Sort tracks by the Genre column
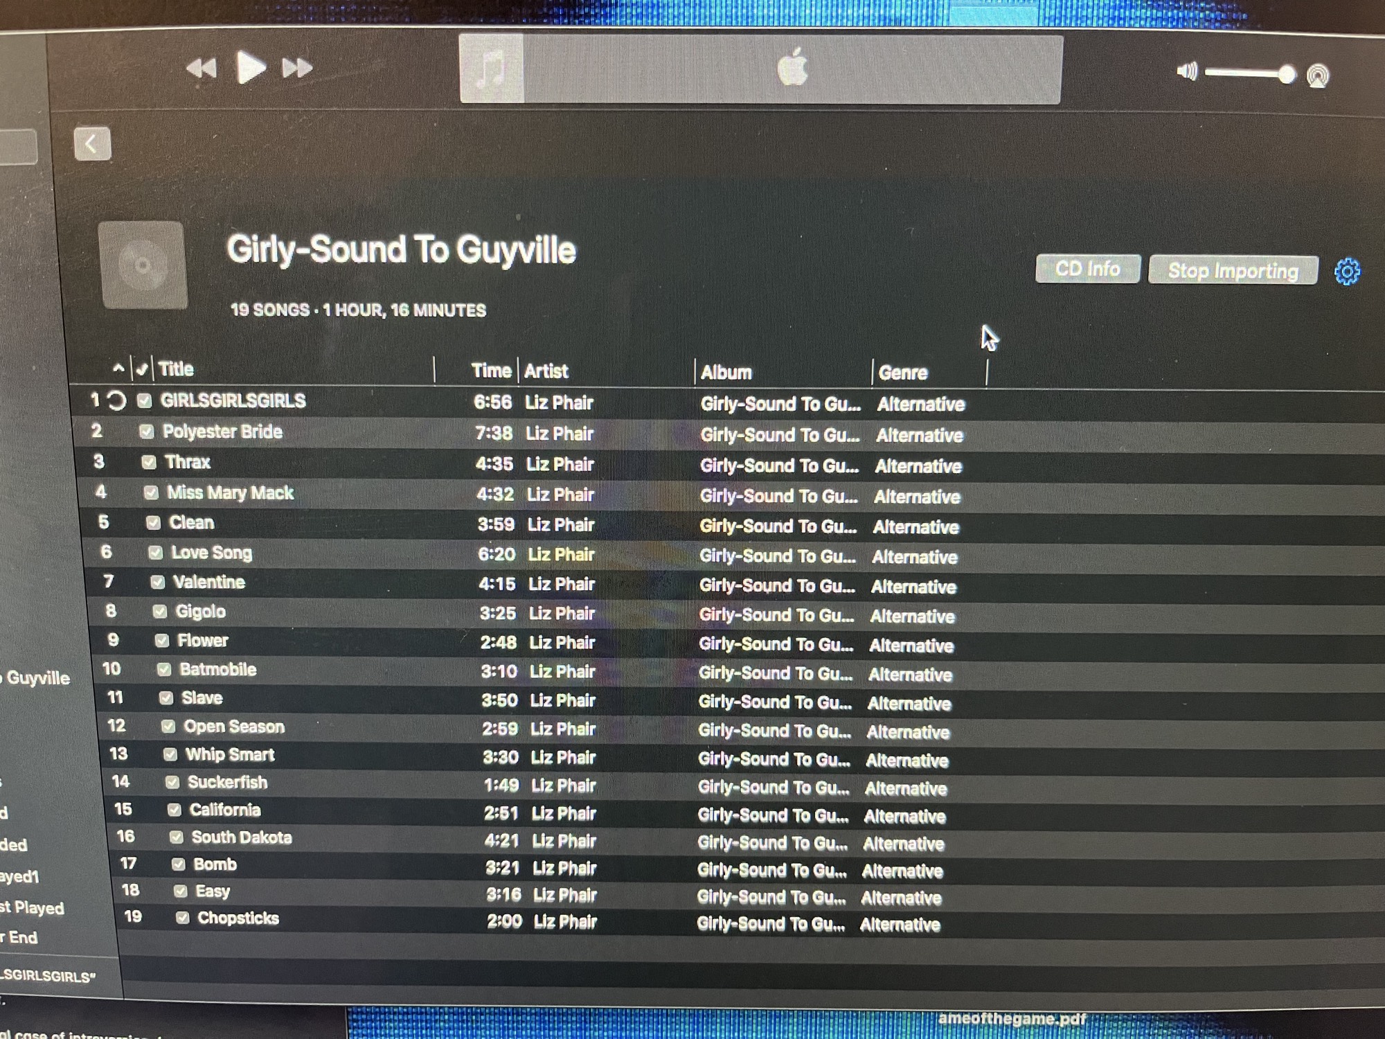1385x1039 pixels. (903, 373)
